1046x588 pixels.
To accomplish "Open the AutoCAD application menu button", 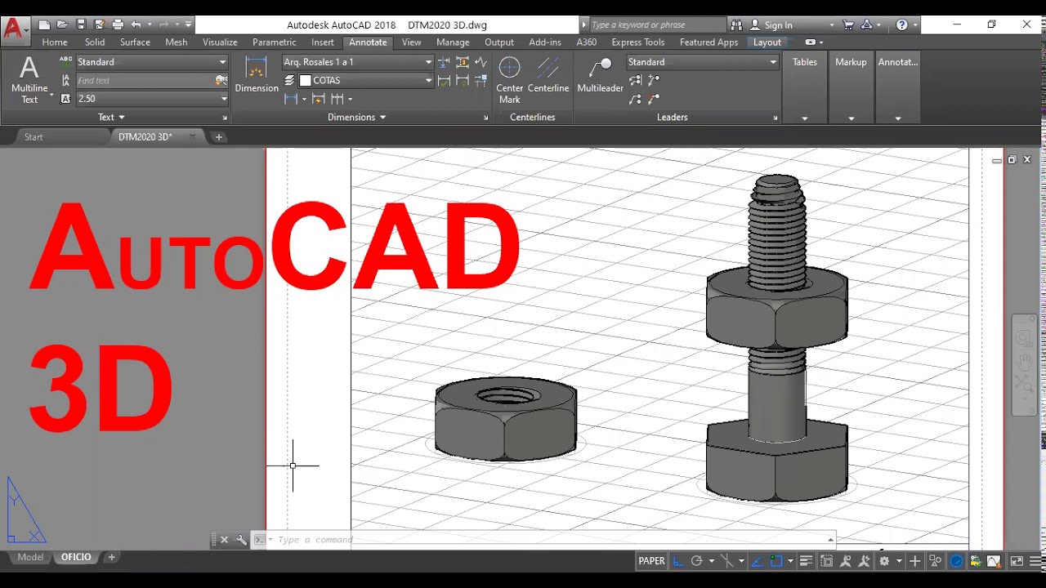I will 14,29.
